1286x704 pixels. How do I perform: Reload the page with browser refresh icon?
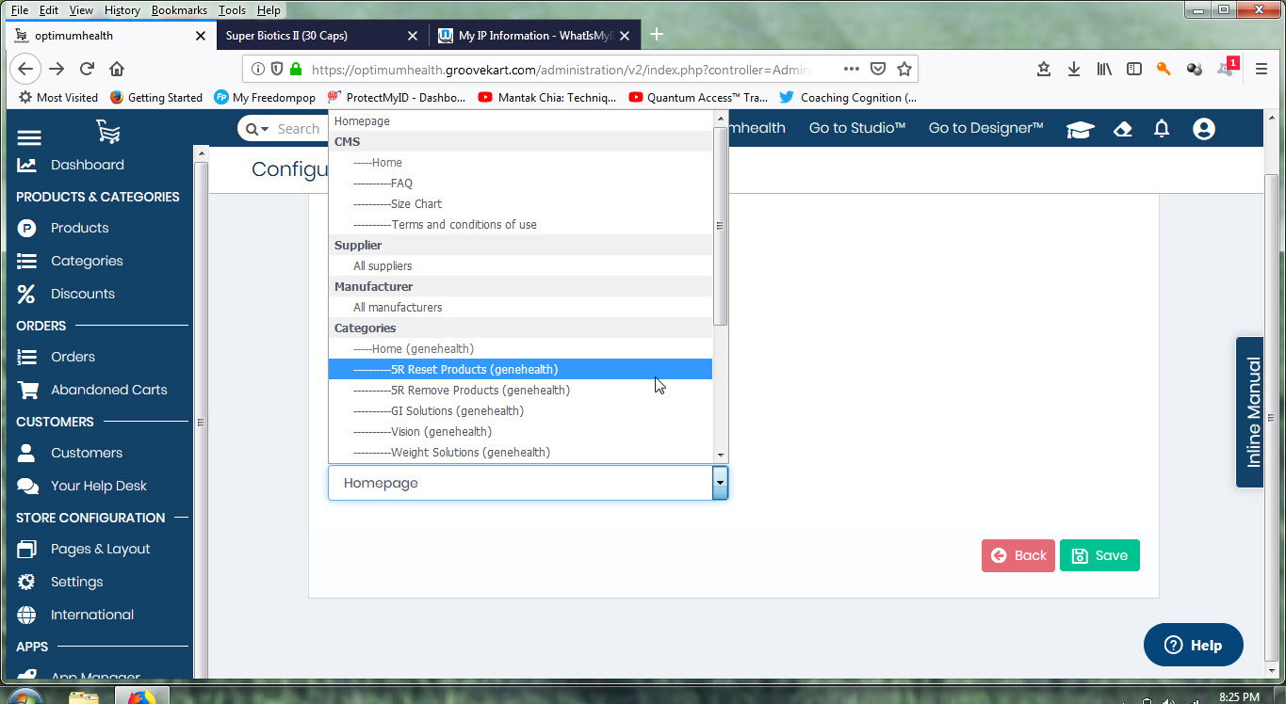pyautogui.click(x=87, y=69)
